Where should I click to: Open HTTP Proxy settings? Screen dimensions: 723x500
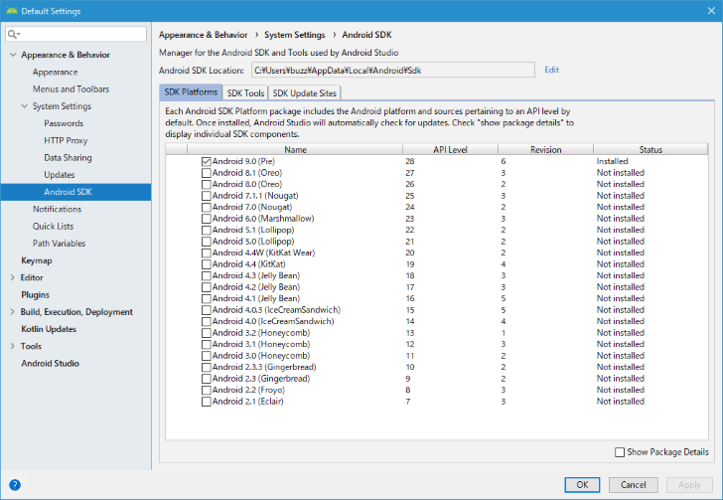pyautogui.click(x=66, y=140)
